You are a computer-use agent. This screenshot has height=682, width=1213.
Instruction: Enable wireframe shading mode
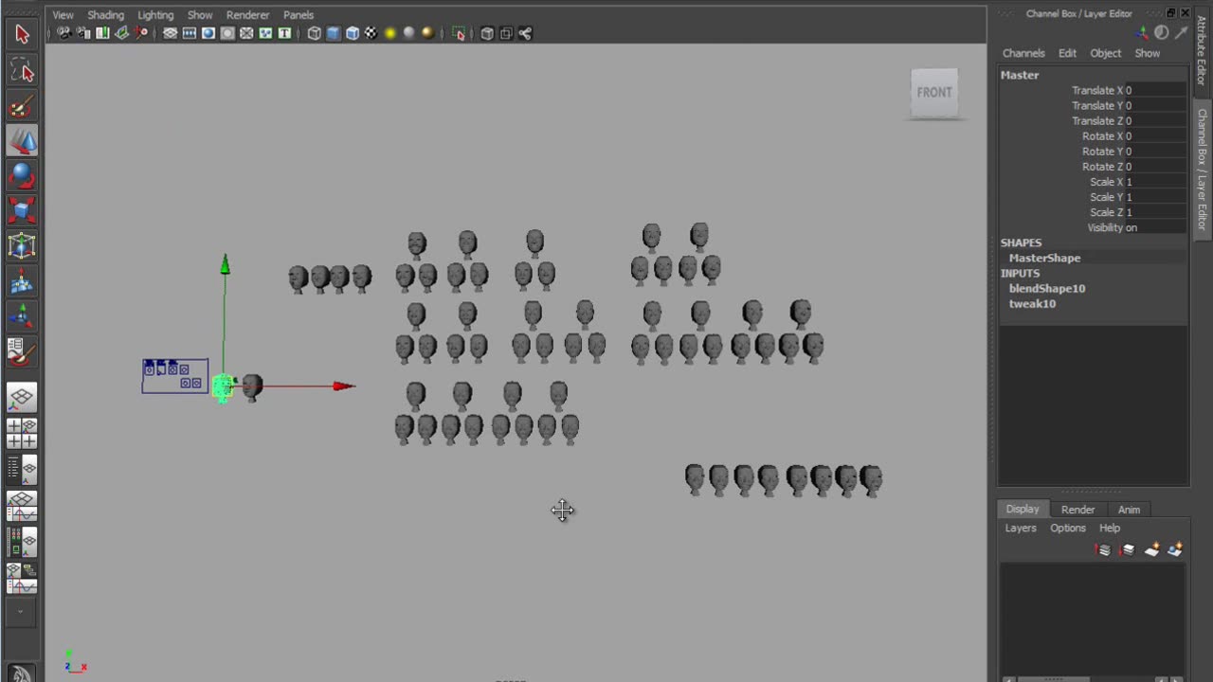coord(315,33)
